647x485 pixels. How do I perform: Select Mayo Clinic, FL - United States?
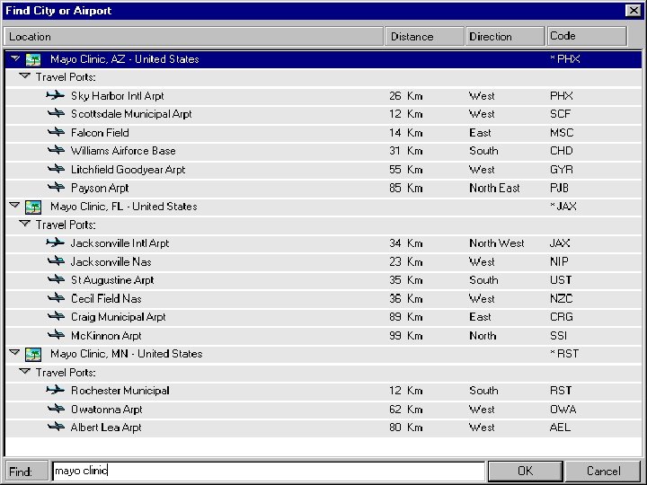pyautogui.click(x=323, y=207)
